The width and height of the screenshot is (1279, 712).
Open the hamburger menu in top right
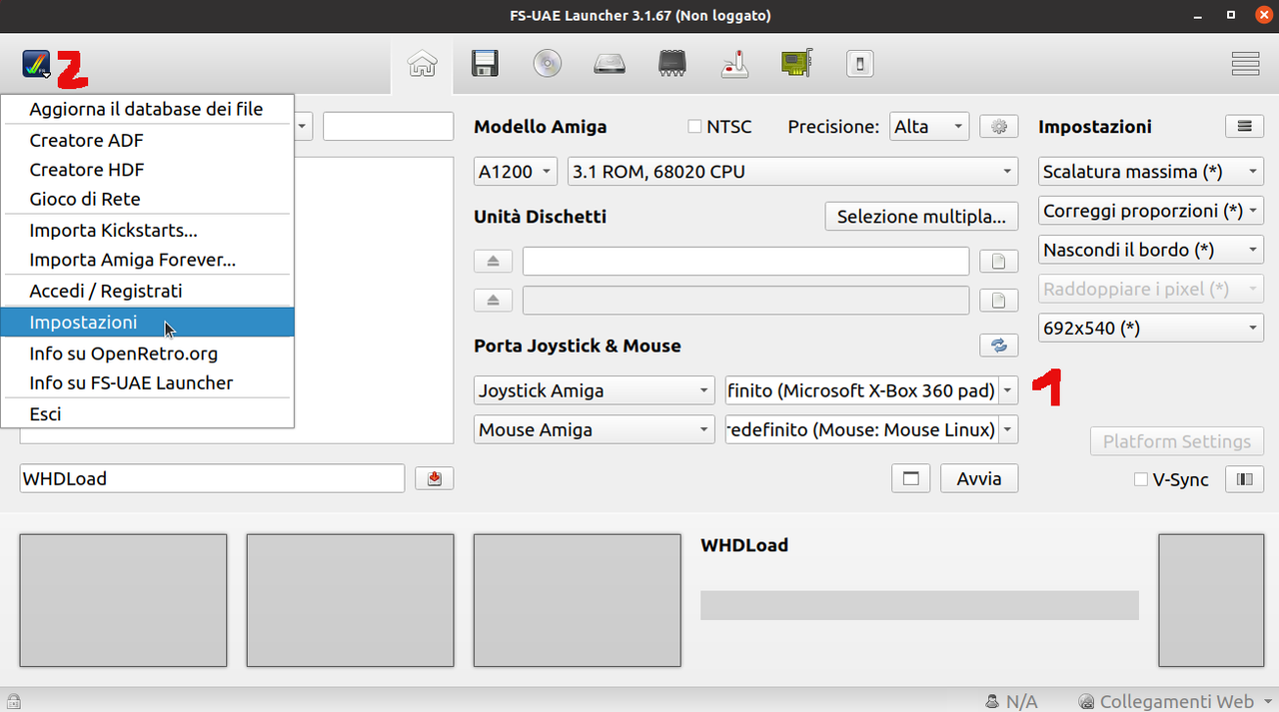[1245, 64]
